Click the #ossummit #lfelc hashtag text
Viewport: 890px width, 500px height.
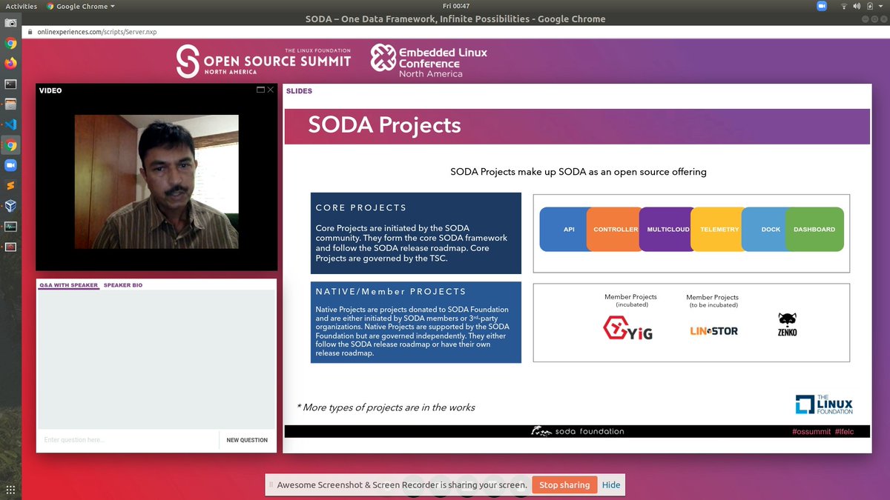tap(823, 431)
